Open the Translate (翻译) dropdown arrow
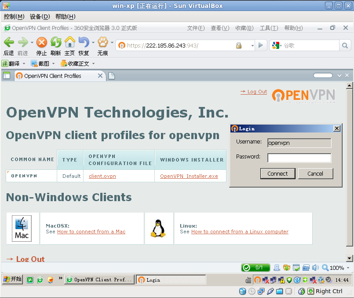This screenshot has height=298, width=354. pyautogui.click(x=24, y=64)
